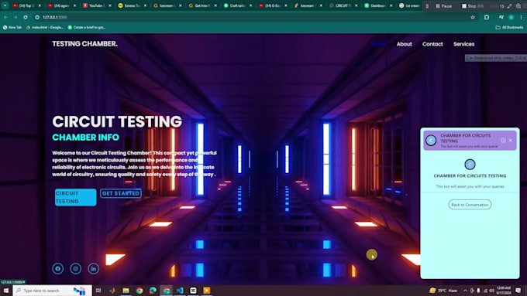Viewport: 527px width, 296px height.
Task: Reload the current page
Action: (26, 17)
